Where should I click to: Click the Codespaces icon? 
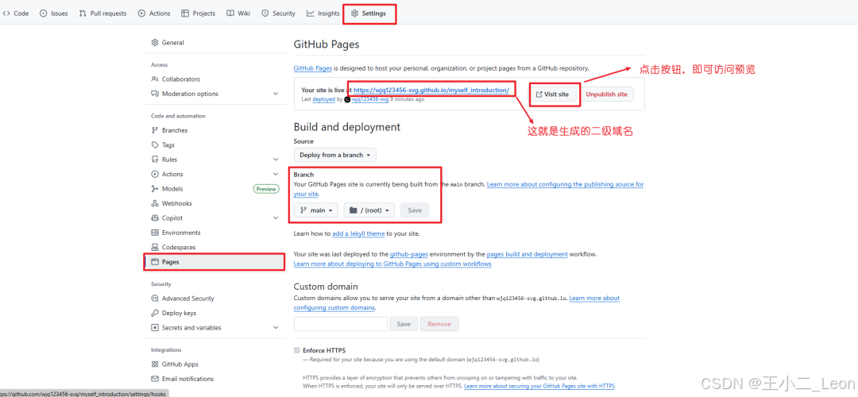[x=155, y=247]
